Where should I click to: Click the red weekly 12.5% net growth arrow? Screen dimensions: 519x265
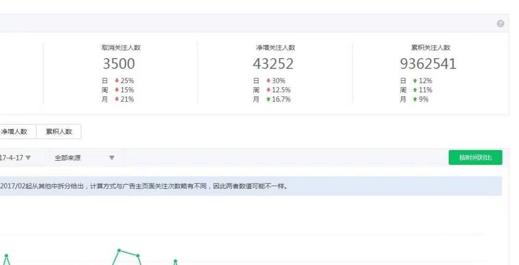tap(268, 90)
